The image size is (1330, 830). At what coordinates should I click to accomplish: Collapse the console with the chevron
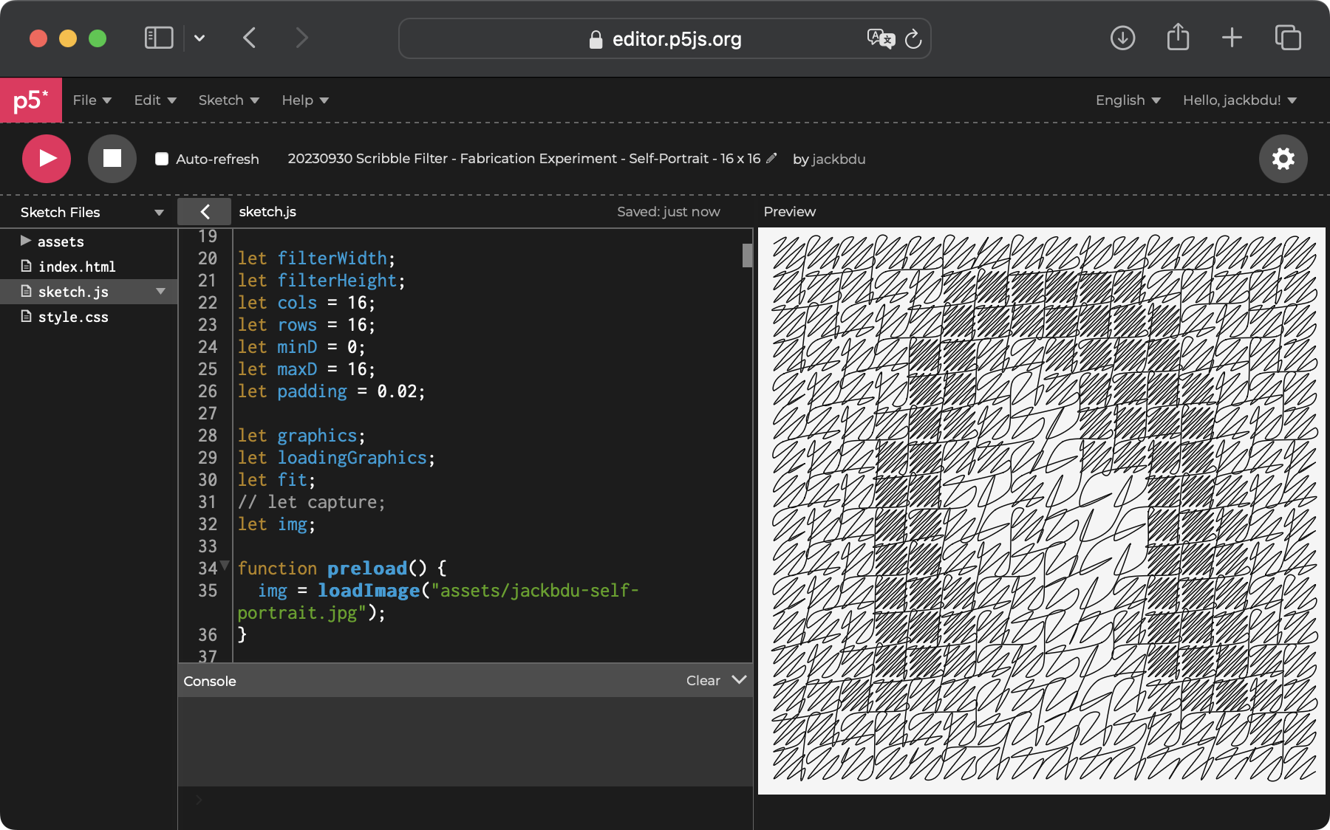(x=739, y=680)
